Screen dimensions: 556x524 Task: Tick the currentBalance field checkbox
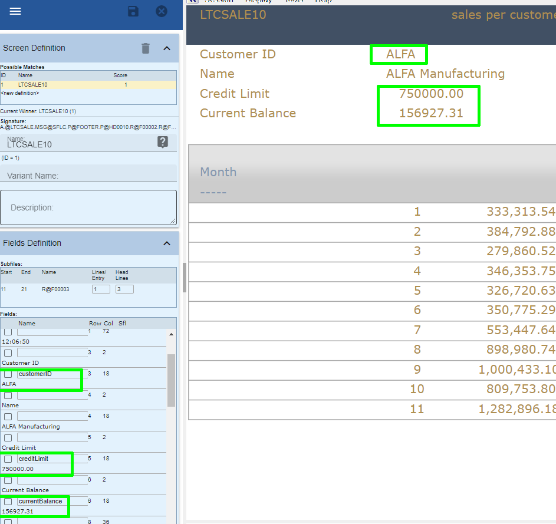(x=8, y=502)
